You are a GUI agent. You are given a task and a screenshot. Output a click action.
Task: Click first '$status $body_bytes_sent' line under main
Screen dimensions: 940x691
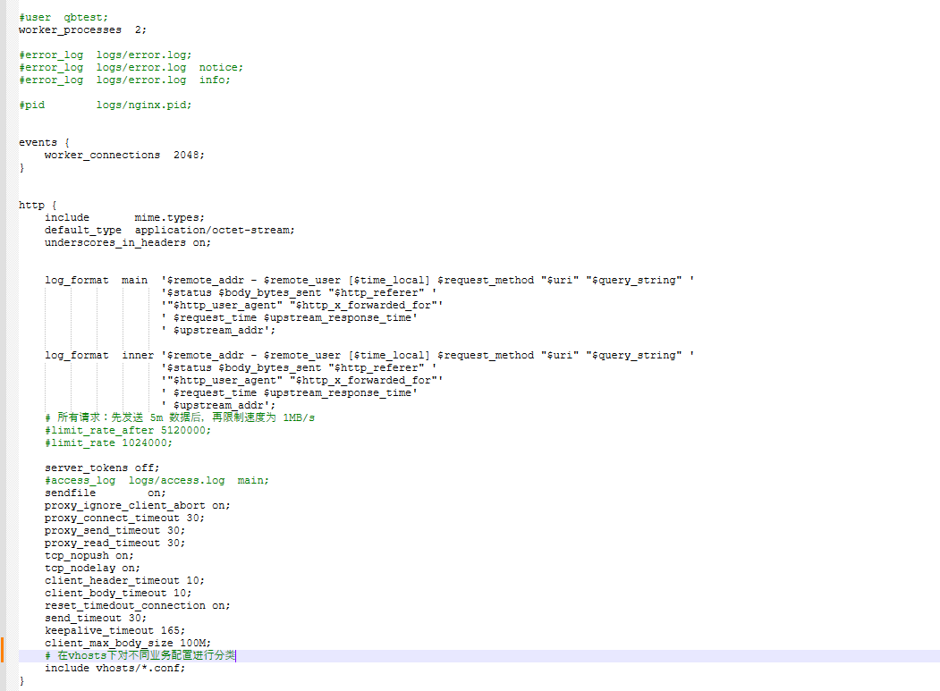tap(299, 293)
